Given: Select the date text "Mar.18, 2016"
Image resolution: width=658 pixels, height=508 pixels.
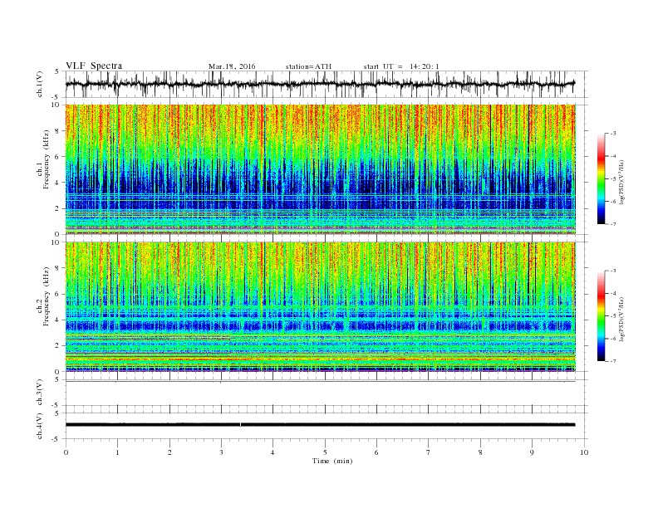Looking at the screenshot, I should pos(232,66).
